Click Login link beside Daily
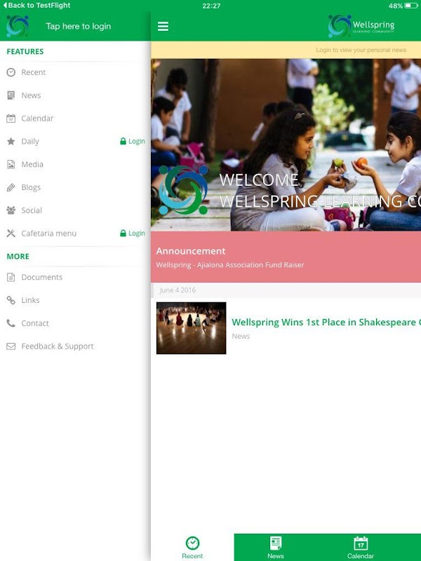 (137, 142)
